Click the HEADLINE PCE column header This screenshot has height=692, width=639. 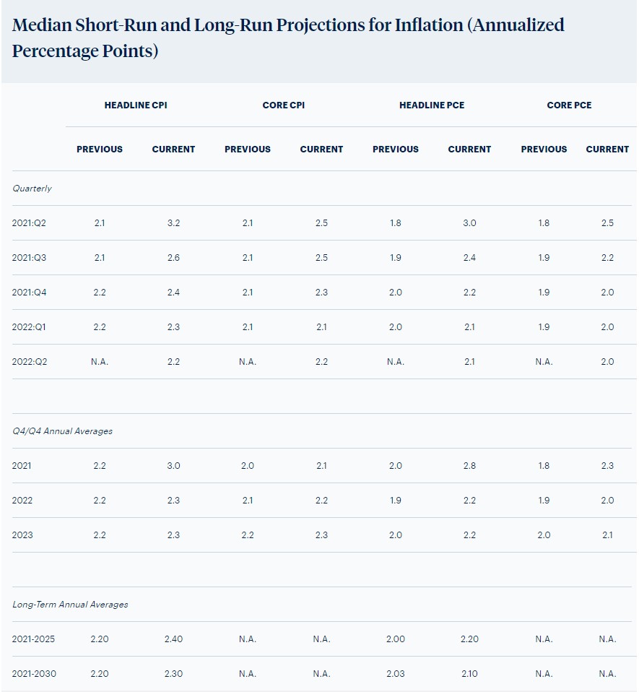(432, 105)
